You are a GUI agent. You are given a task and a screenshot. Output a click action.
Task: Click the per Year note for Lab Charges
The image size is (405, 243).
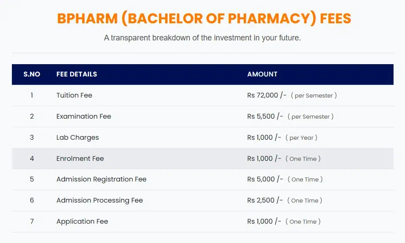coord(301,138)
